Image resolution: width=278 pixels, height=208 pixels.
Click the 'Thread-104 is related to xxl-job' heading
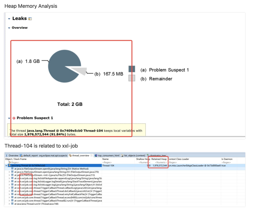[x=41, y=146]
